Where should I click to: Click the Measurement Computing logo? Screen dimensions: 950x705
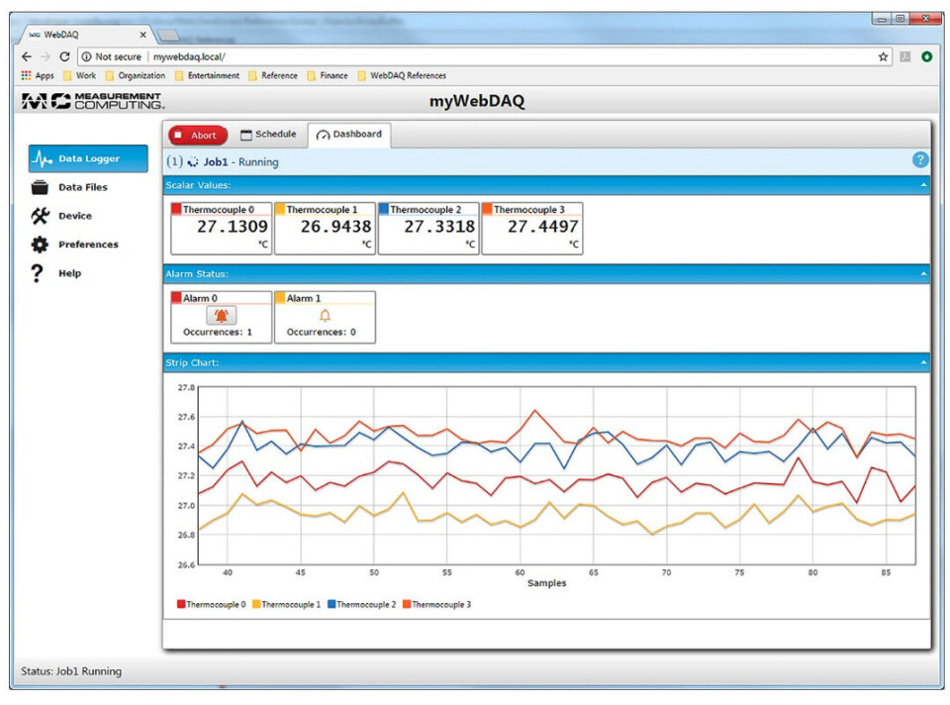click(x=93, y=101)
